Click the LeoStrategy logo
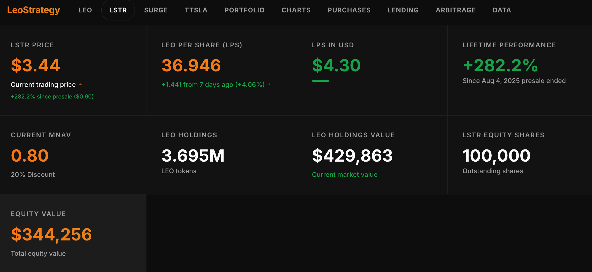592x272 pixels. click(x=34, y=10)
